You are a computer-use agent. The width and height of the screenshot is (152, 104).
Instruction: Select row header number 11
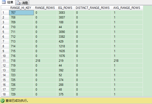tap(5, 61)
